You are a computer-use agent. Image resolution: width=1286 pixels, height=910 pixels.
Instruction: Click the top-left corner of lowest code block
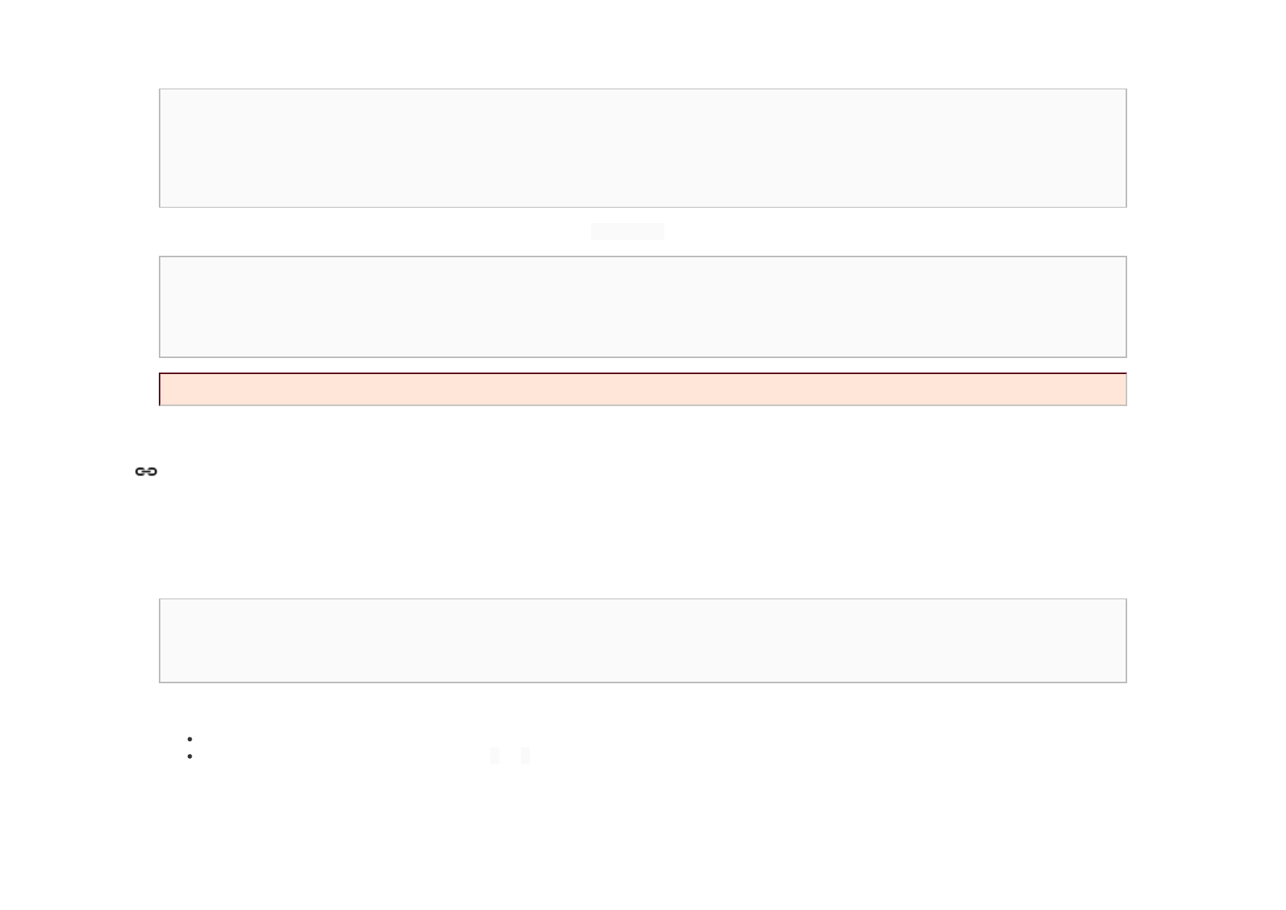coord(160,599)
